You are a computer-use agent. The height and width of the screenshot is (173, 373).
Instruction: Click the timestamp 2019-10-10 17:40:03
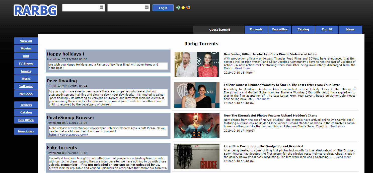pos(239,131)
